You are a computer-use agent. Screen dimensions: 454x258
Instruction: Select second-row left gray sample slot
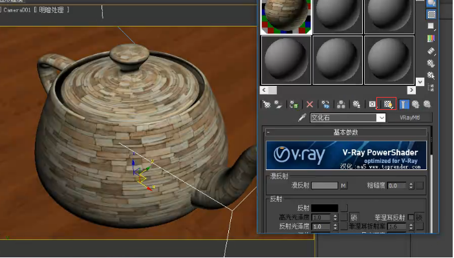[286, 60]
